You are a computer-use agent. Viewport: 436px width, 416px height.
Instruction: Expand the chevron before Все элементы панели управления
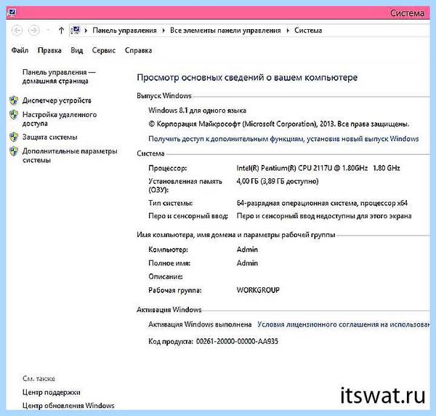coord(163,31)
